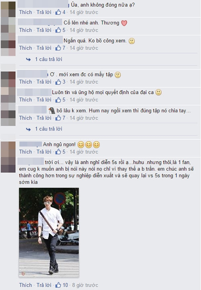Click thumbs-up icon on 'Anh ngủ ngon' comment

pyautogui.click(x=58, y=152)
